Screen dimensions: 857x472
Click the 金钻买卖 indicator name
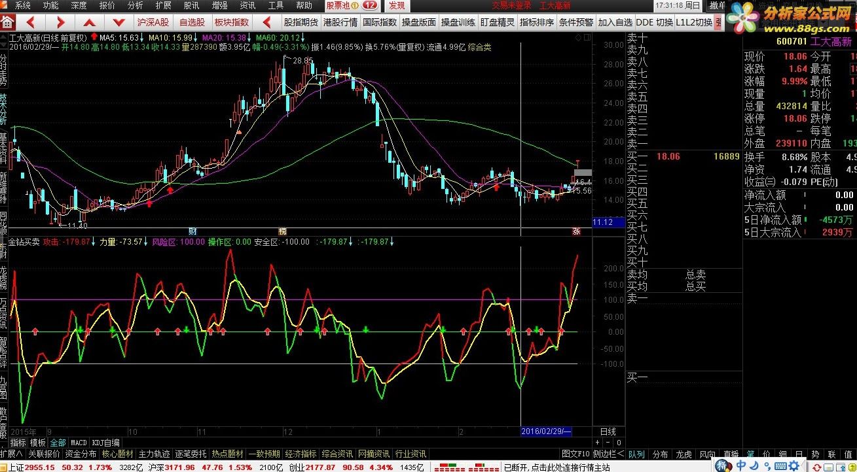click(x=24, y=242)
